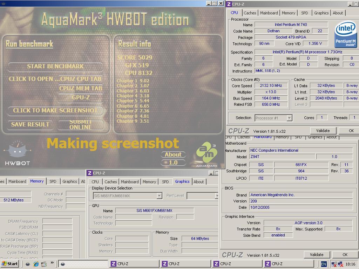Click SAVE RESULT in AquaMark
This screenshot has height=269, width=359.
point(30,124)
